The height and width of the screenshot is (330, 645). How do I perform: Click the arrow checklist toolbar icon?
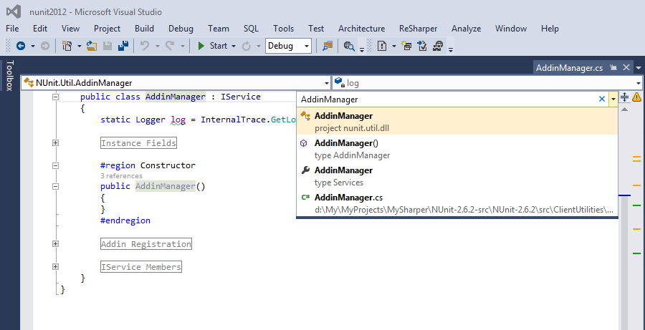point(422,46)
